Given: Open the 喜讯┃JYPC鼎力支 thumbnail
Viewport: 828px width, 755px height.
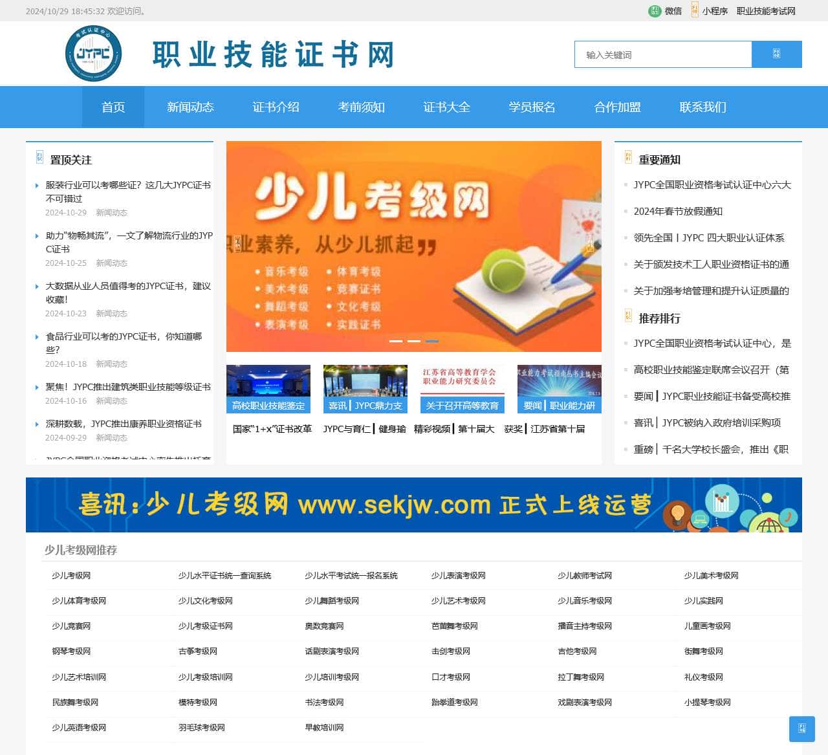Looking at the screenshot, I should (x=365, y=389).
